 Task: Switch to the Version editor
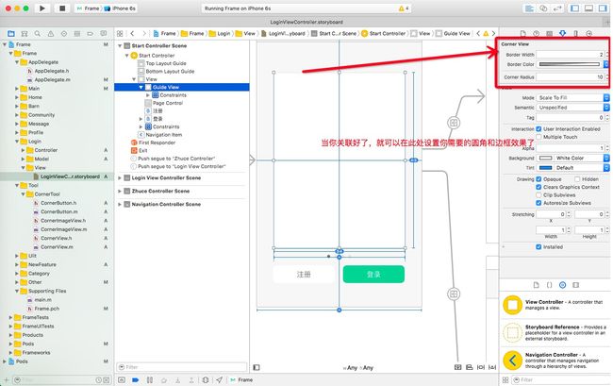tap(557, 8)
